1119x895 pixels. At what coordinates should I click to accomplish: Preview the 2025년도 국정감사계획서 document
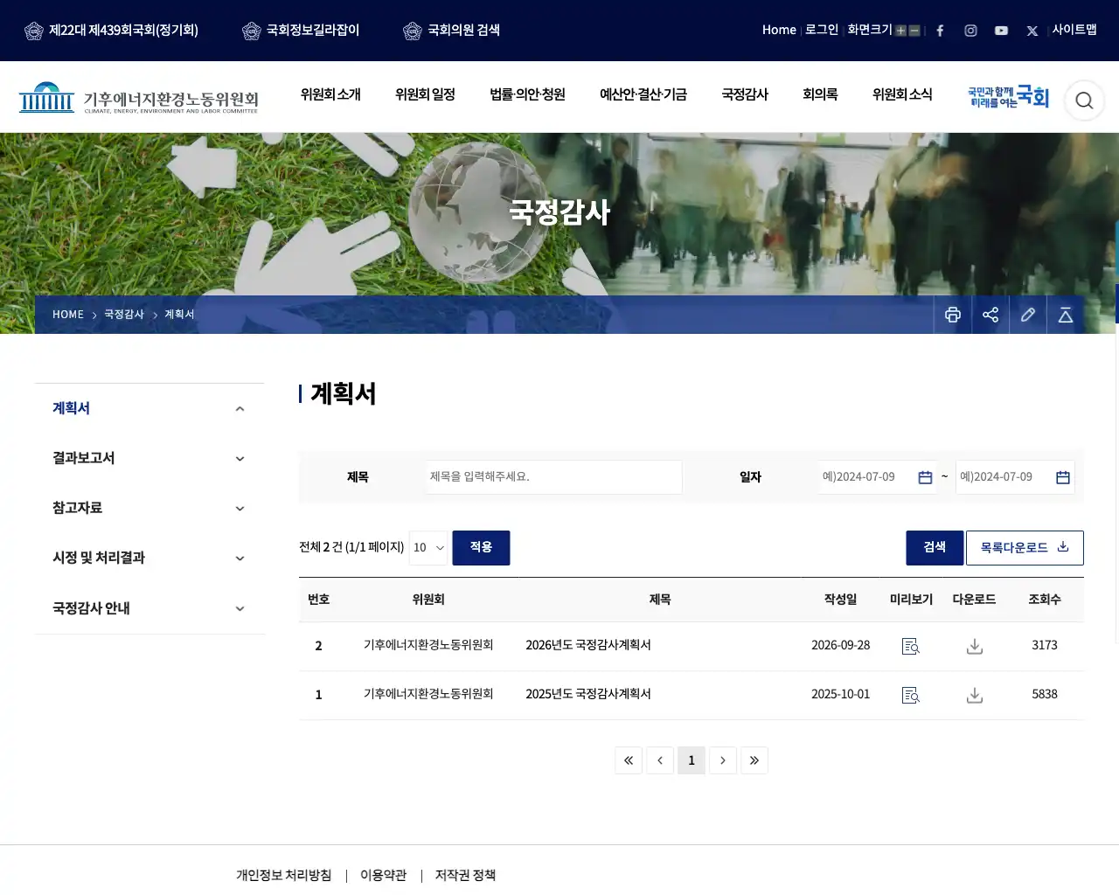click(911, 695)
